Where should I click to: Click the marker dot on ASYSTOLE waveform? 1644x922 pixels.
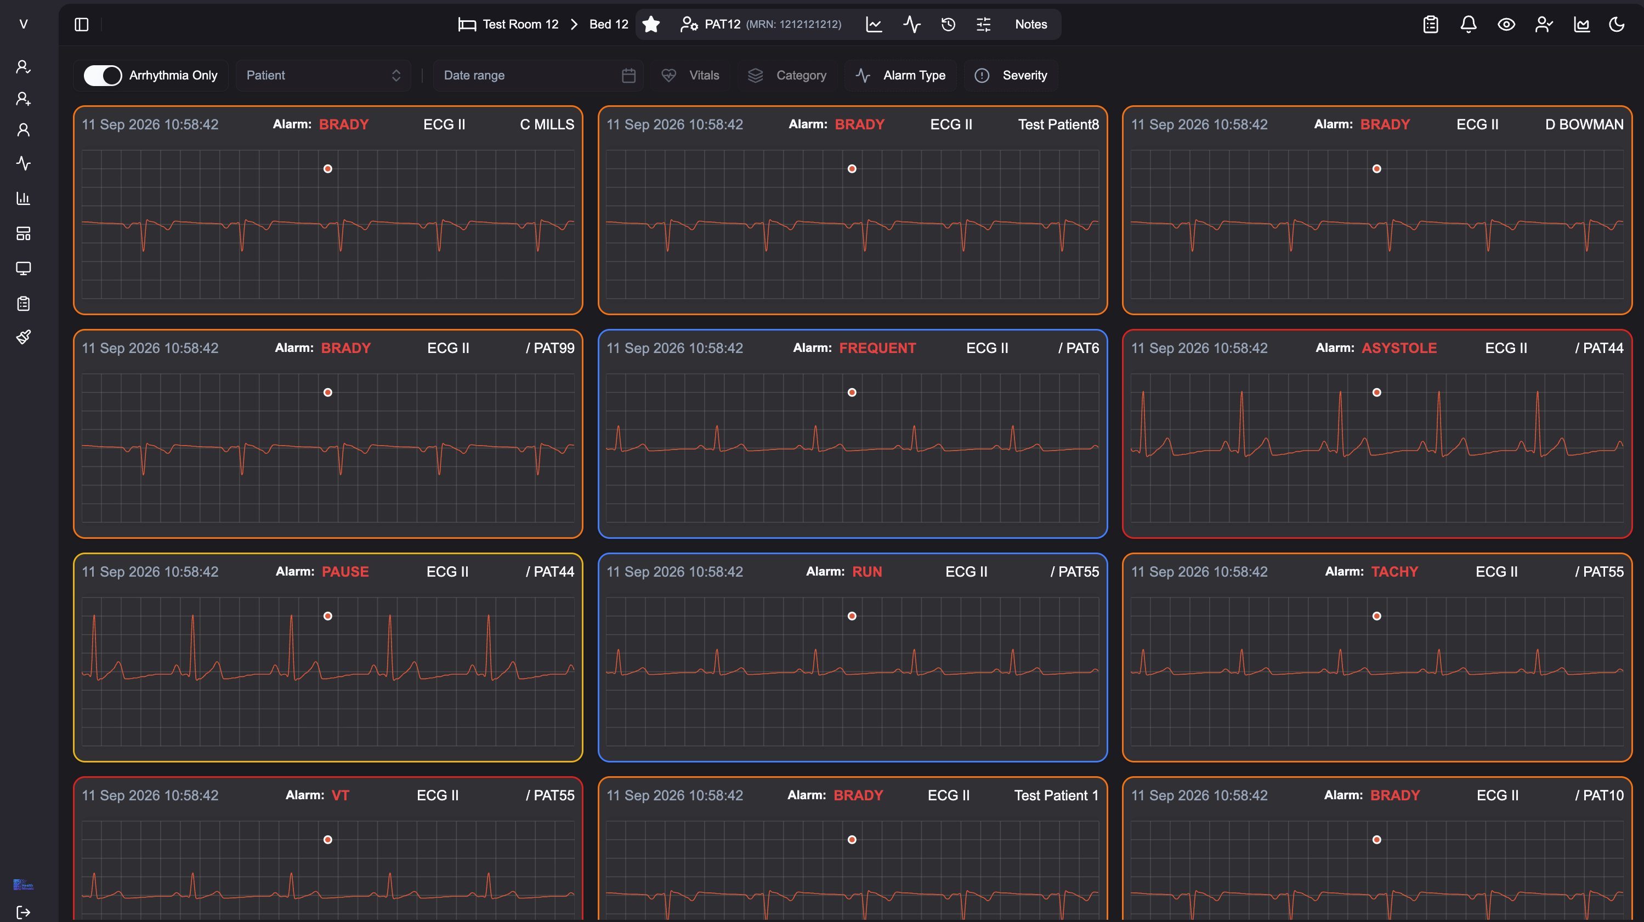1376,392
